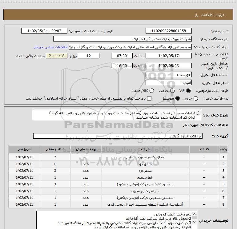Click the buyer notes scroll up arrow
Image resolution: width=237 pixels, height=229 pixels.
pos(195,214)
